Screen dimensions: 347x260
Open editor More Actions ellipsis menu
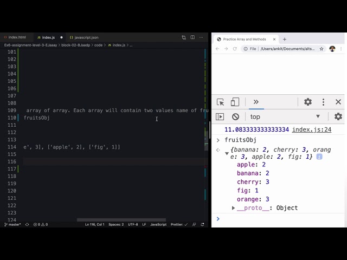pyautogui.click(x=201, y=37)
